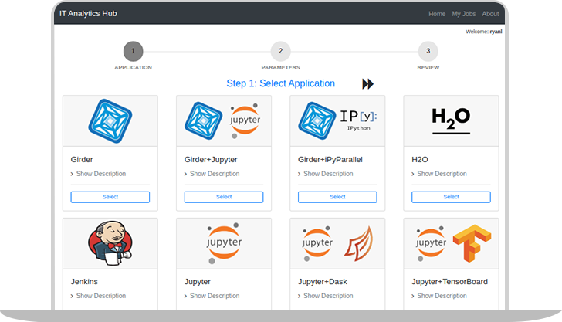Go to step 2 Parameters circle

coord(281,51)
